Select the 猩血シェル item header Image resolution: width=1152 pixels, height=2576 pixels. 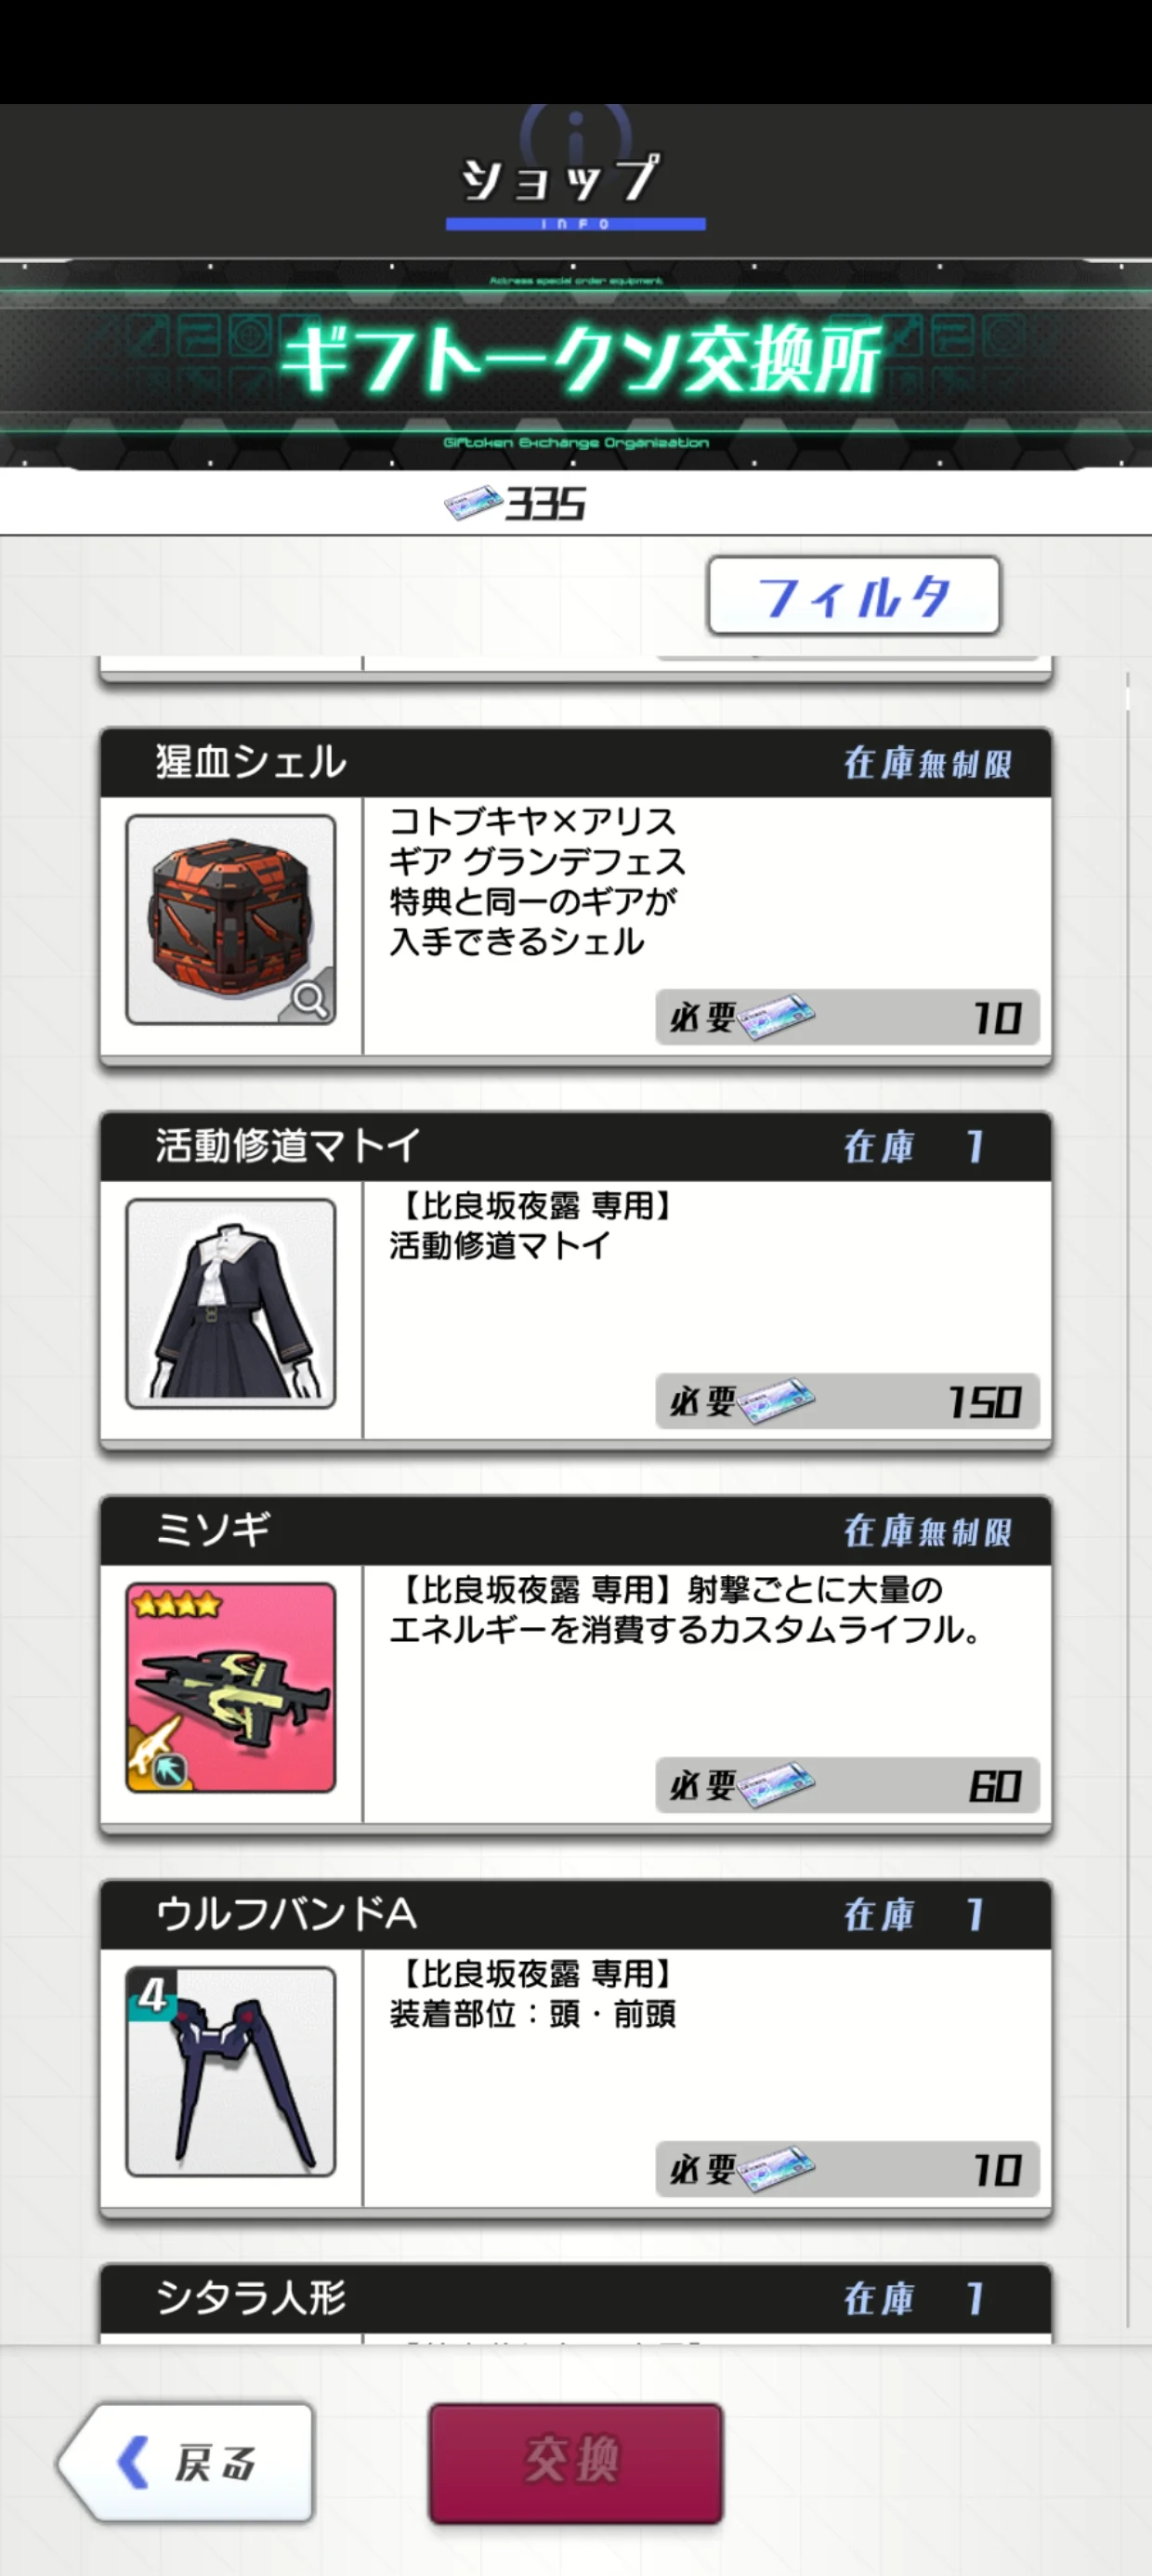pos(576,763)
